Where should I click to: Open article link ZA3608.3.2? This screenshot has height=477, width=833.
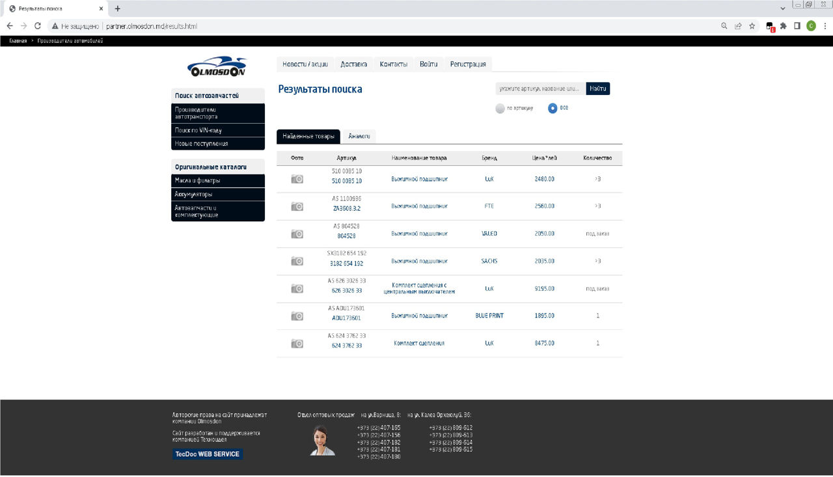pyautogui.click(x=347, y=208)
